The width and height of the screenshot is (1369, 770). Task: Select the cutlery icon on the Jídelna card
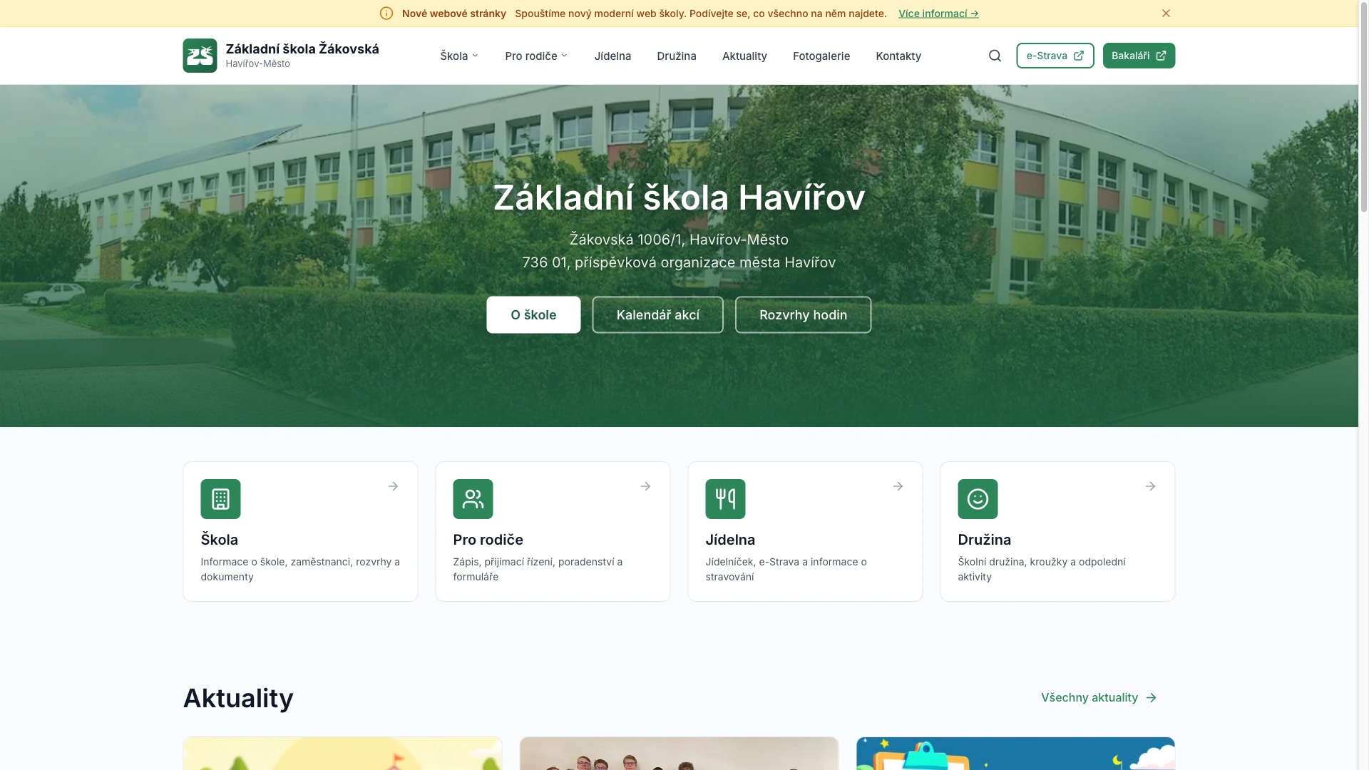tap(725, 499)
